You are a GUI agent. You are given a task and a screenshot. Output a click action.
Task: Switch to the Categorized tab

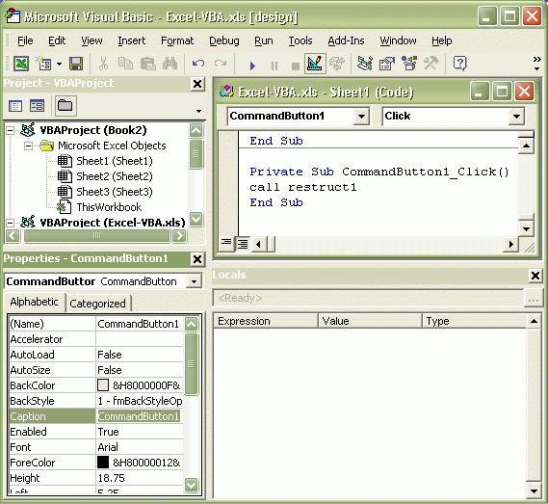point(97,304)
